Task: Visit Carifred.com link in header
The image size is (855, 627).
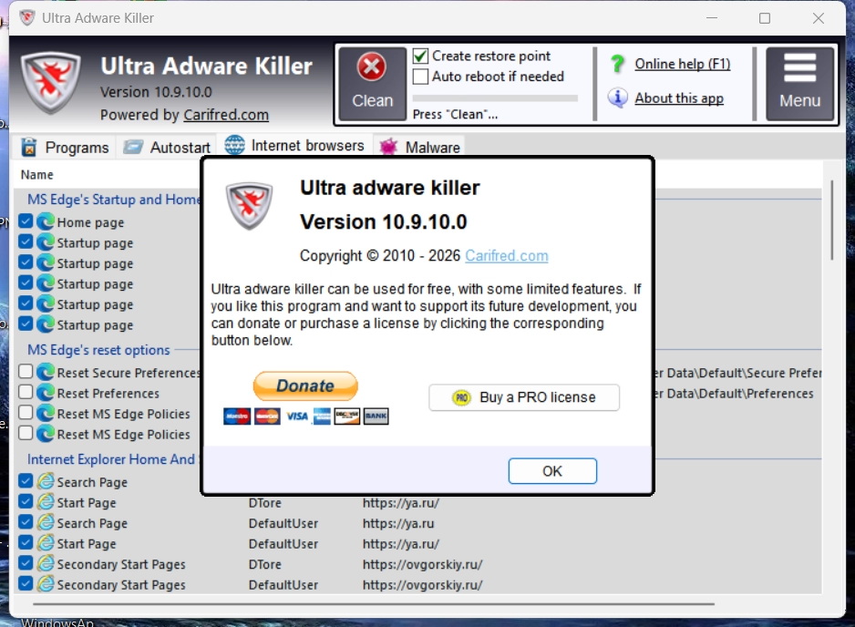Action: (226, 115)
